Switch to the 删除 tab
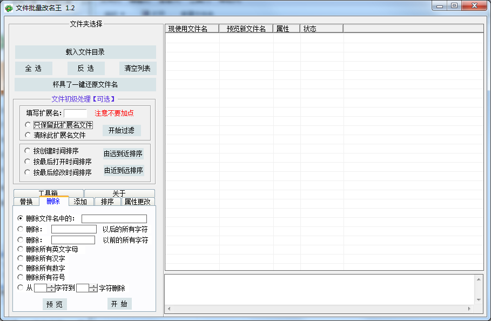Screen dimensions: 491x321 (x=53, y=201)
